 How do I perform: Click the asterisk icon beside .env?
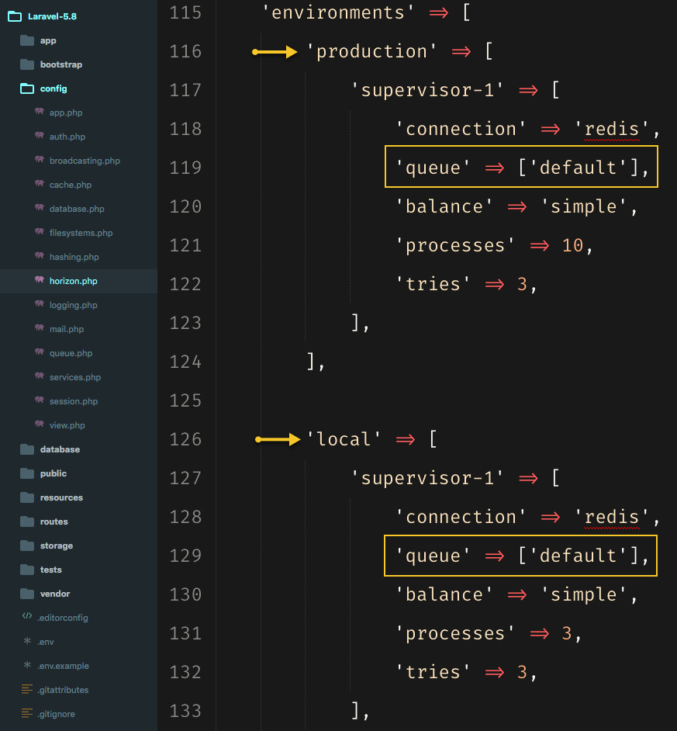[27, 641]
